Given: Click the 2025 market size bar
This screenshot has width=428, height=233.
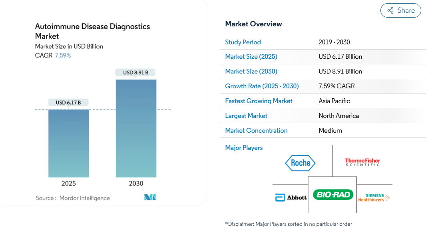Looking at the screenshot, I should point(68,143).
